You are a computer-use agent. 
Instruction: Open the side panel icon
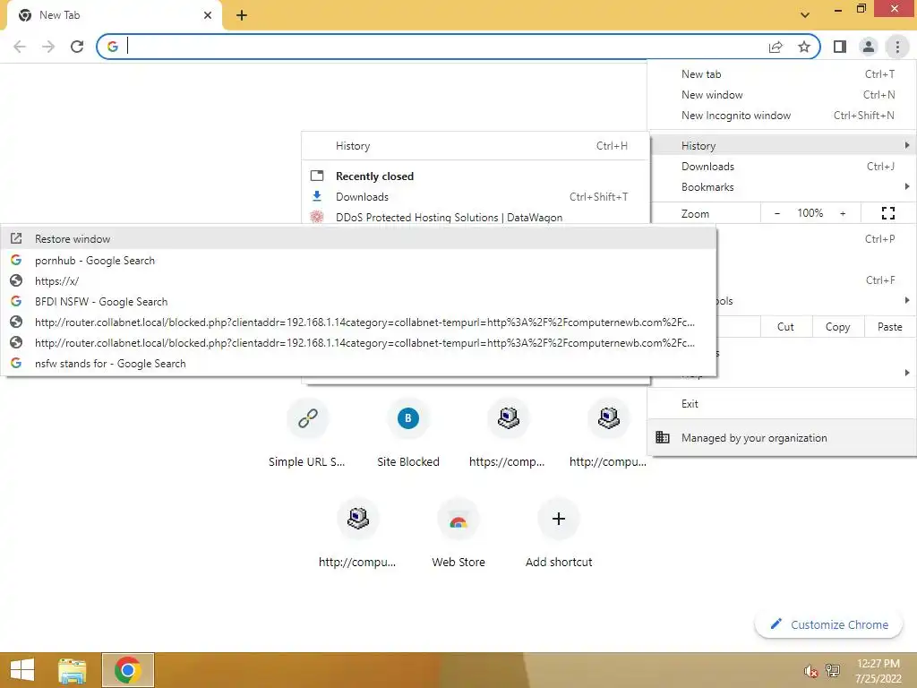coord(840,47)
